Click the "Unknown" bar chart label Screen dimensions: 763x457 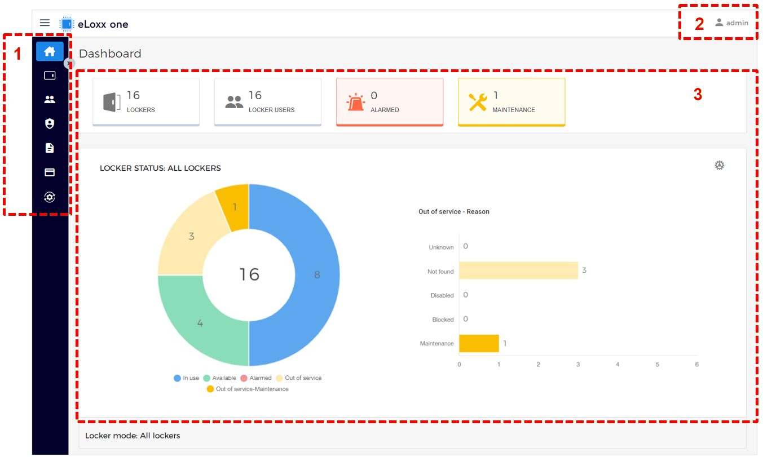[x=441, y=247]
